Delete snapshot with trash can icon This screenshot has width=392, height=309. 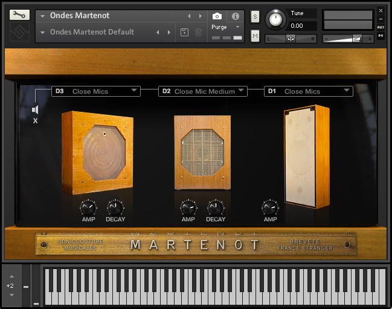click(x=198, y=32)
